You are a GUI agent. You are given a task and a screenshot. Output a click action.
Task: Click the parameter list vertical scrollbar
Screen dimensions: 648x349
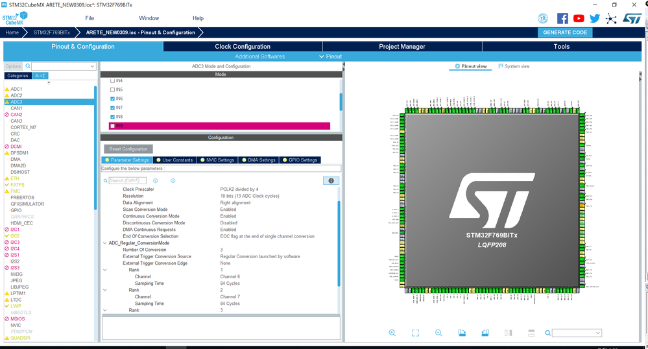[339, 243]
